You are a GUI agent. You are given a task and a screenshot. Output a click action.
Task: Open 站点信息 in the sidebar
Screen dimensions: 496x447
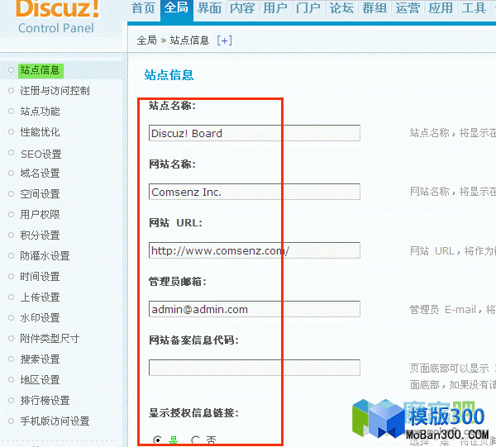click(41, 70)
